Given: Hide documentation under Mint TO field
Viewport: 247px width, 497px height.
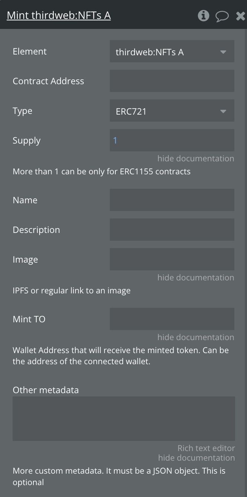Looking at the screenshot, I should pos(195,338).
